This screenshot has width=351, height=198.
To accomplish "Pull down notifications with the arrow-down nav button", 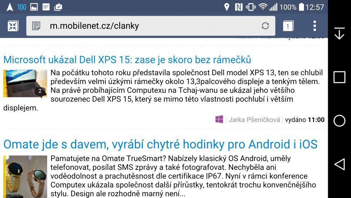I will click(x=339, y=33).
